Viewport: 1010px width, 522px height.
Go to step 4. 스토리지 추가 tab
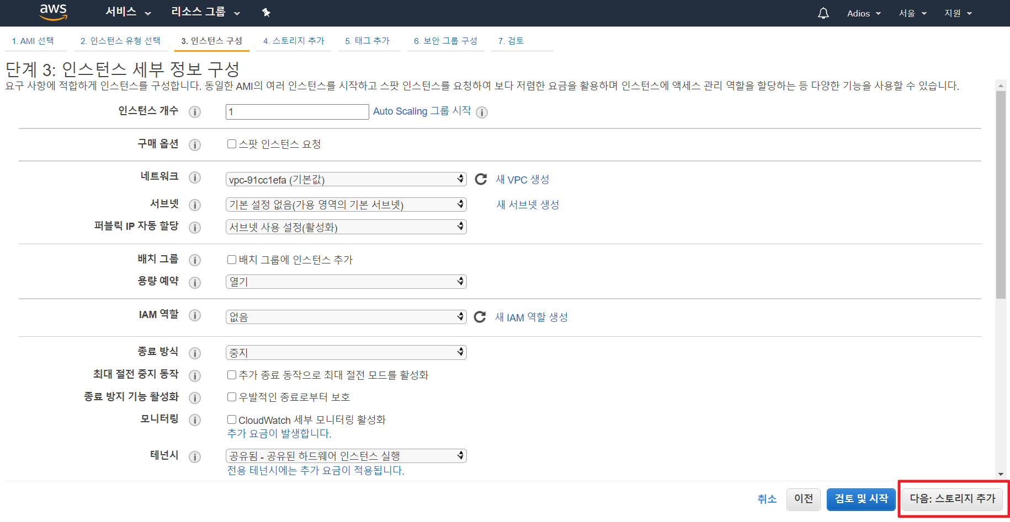294,41
